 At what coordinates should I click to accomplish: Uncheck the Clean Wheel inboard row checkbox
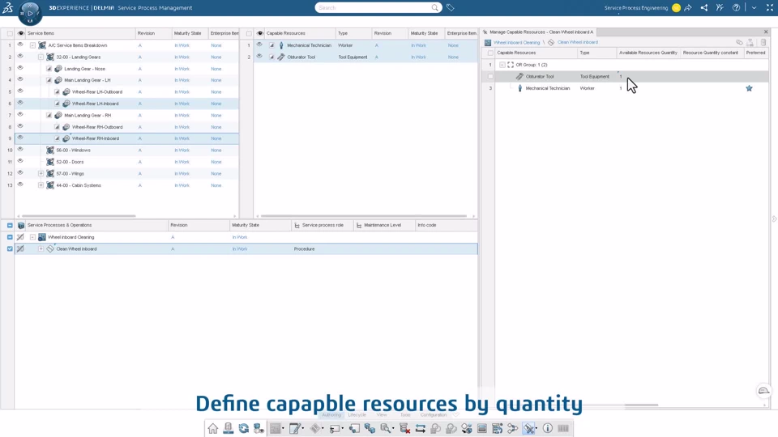[x=10, y=248]
